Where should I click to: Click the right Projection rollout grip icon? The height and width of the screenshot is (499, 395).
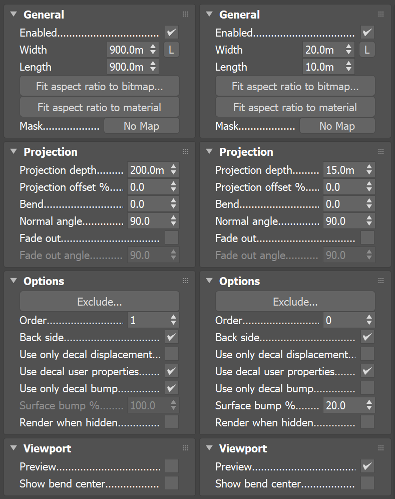[x=380, y=151]
